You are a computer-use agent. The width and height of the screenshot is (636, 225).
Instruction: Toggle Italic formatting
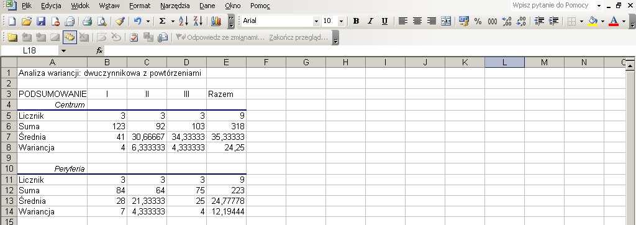(x=370, y=21)
